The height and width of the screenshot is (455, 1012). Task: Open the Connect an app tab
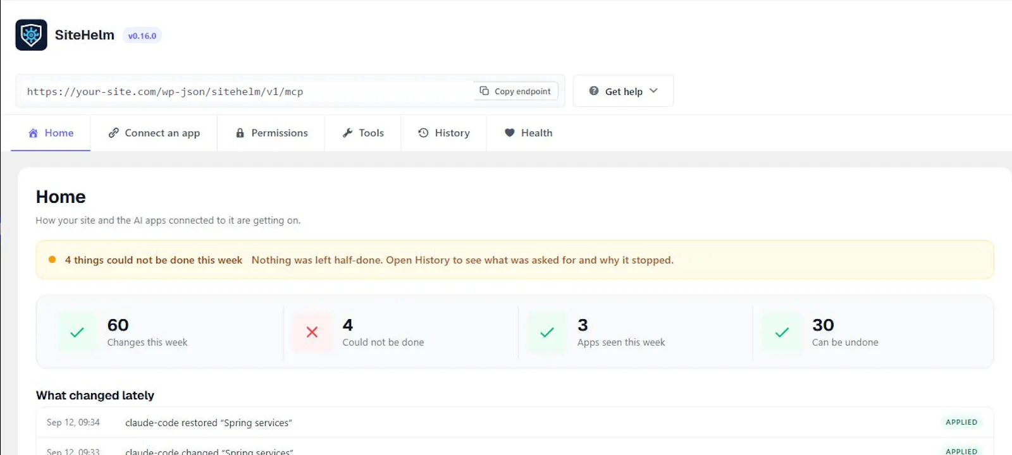[x=154, y=133]
